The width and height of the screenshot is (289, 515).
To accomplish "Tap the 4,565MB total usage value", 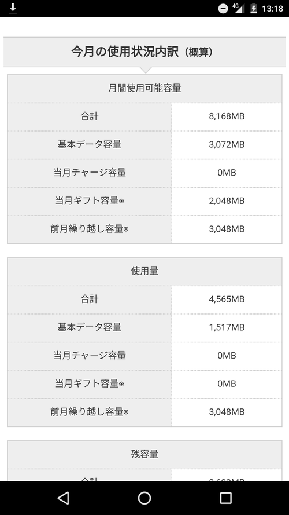I will pos(227,299).
